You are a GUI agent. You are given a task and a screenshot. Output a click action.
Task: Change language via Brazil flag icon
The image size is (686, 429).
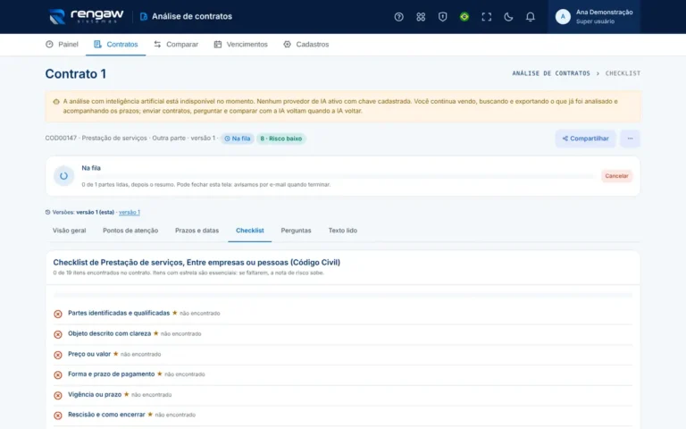point(464,17)
